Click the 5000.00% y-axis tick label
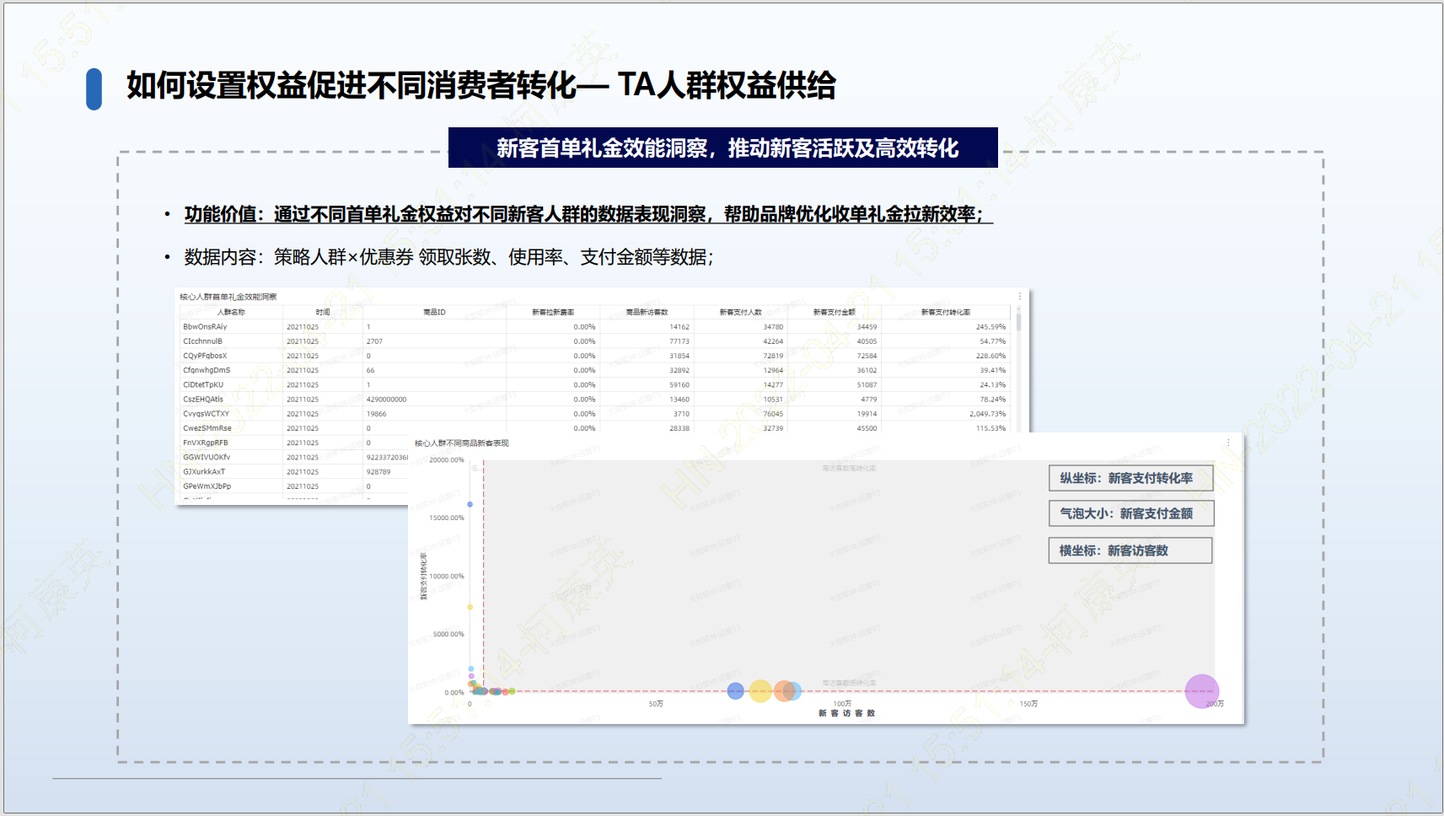 [448, 634]
